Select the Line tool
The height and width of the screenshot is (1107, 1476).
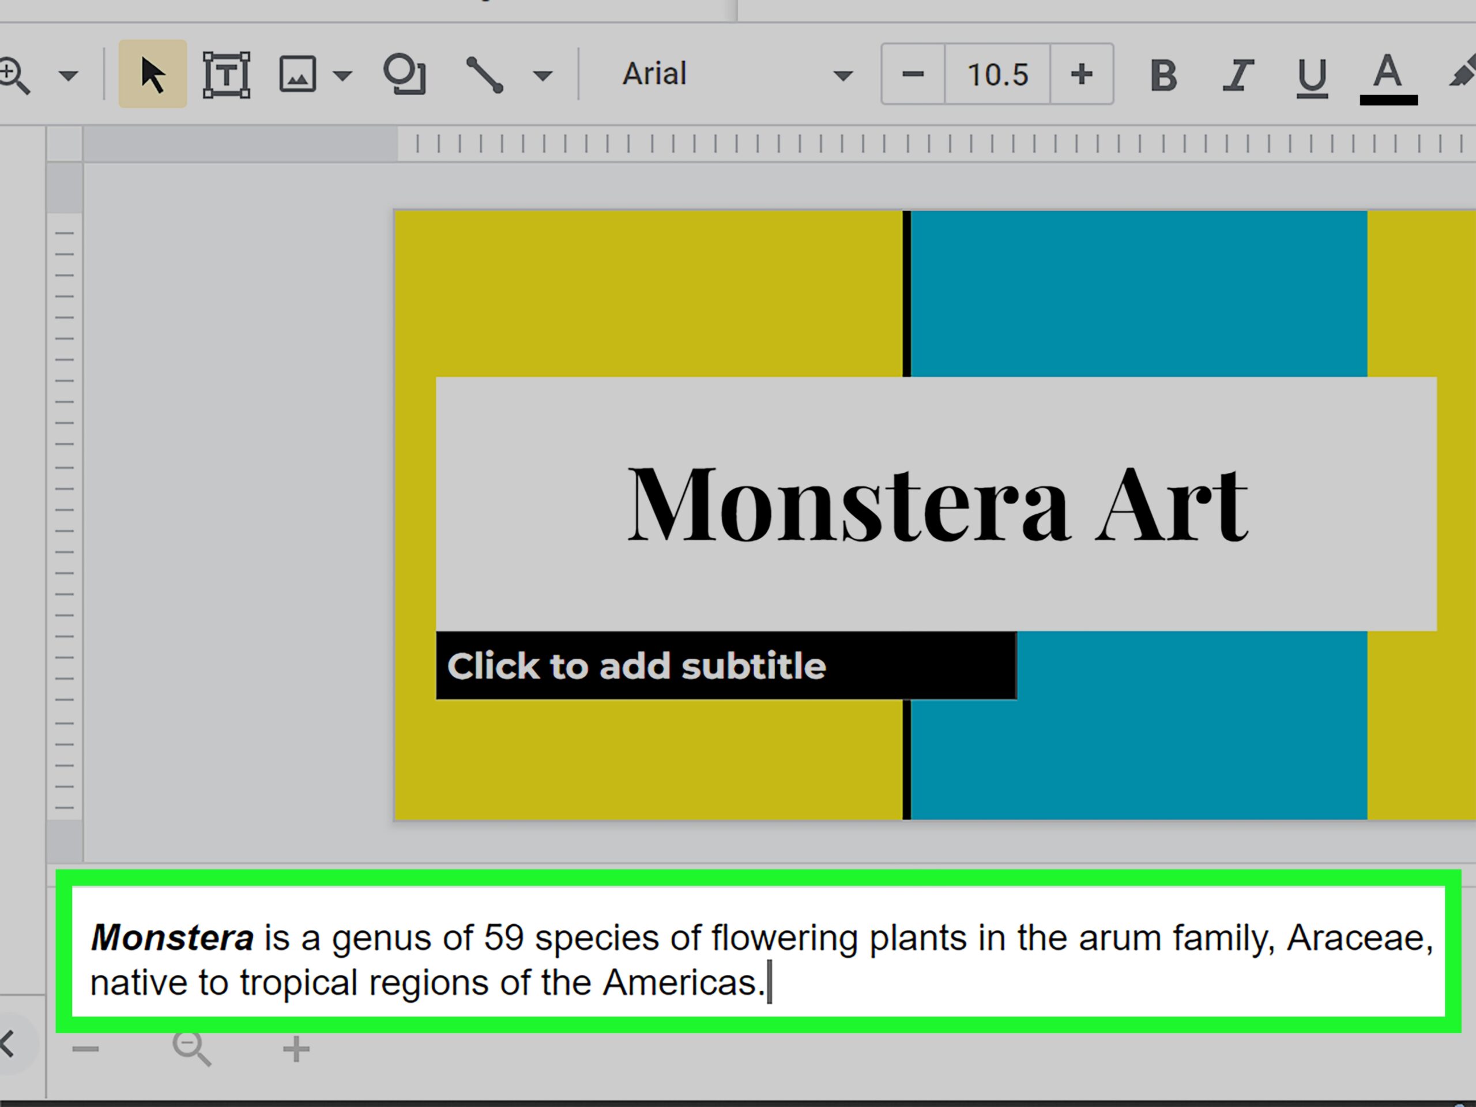[485, 75]
